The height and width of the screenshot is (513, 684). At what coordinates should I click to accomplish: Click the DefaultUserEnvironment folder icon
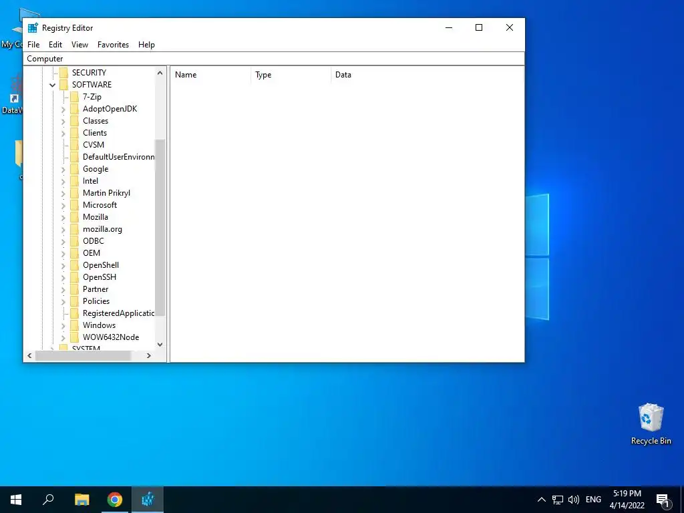tap(75, 156)
